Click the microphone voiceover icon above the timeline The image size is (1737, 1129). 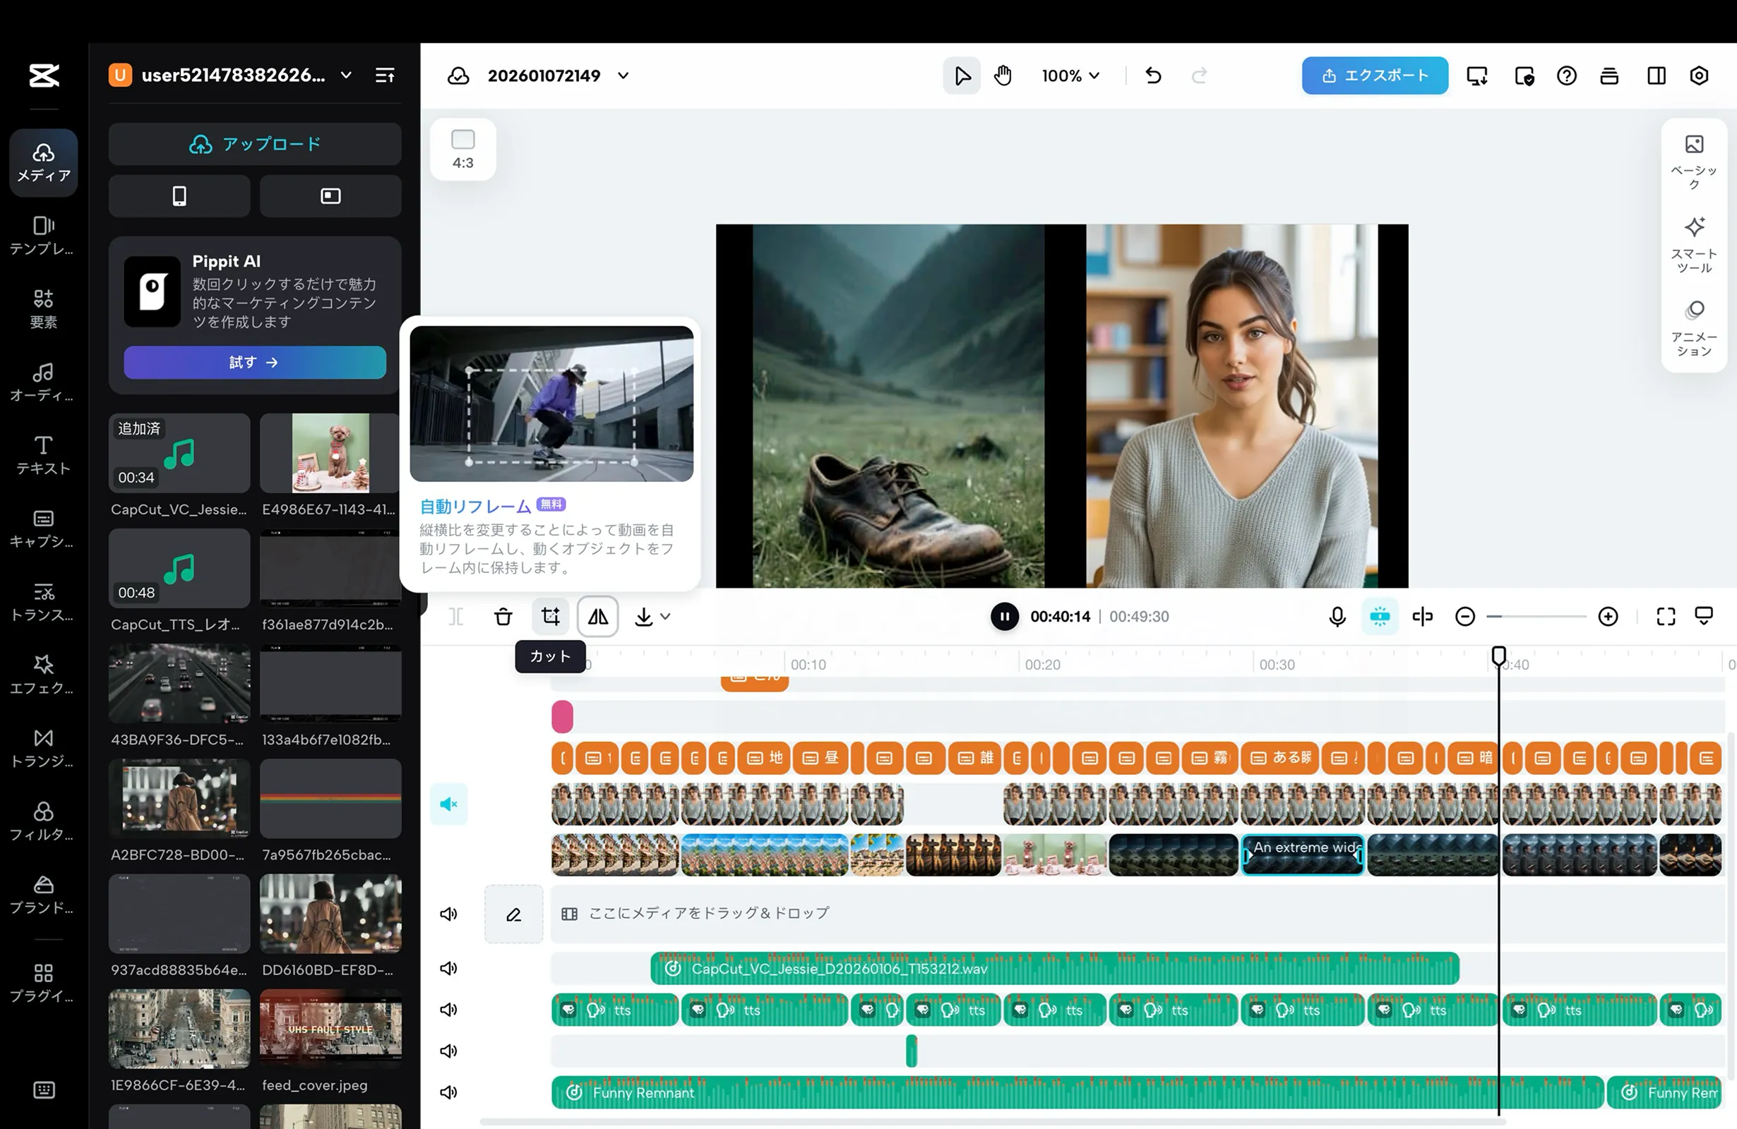point(1337,616)
